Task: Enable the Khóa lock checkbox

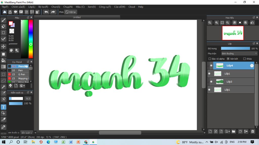Action: tap(245, 59)
